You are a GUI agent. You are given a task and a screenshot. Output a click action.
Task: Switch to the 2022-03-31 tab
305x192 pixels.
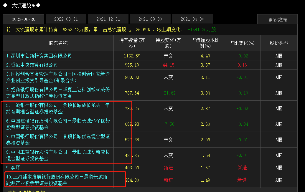coord(66,19)
